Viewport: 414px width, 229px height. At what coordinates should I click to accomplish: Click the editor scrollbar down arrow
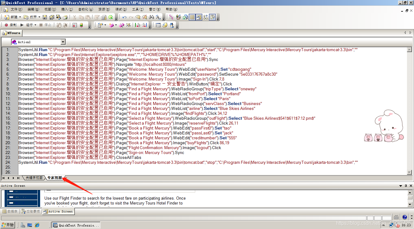point(409,172)
